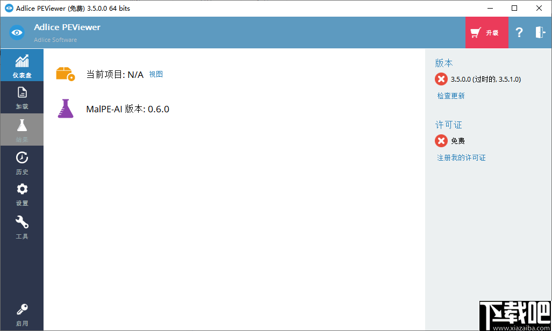
Task: Click the red X beside 免费 license status
Action: [x=441, y=141]
